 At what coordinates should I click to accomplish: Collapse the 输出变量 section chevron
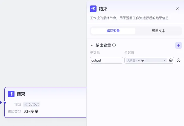(x=92, y=45)
